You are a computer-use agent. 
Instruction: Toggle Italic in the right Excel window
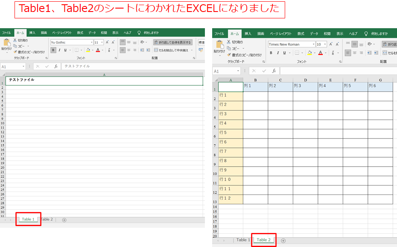[277, 53]
